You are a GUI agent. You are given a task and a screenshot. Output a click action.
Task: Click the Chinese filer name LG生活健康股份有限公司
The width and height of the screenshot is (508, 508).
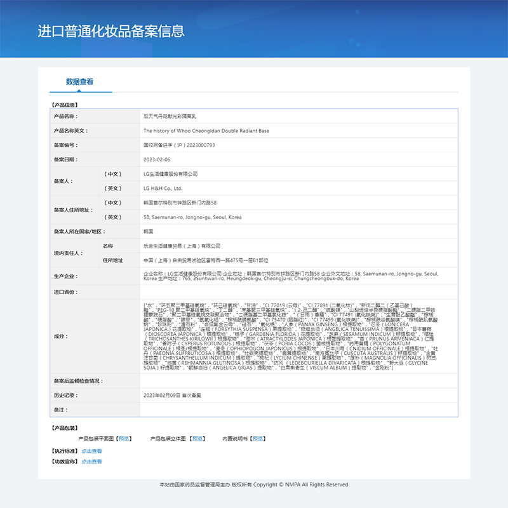[x=171, y=174]
